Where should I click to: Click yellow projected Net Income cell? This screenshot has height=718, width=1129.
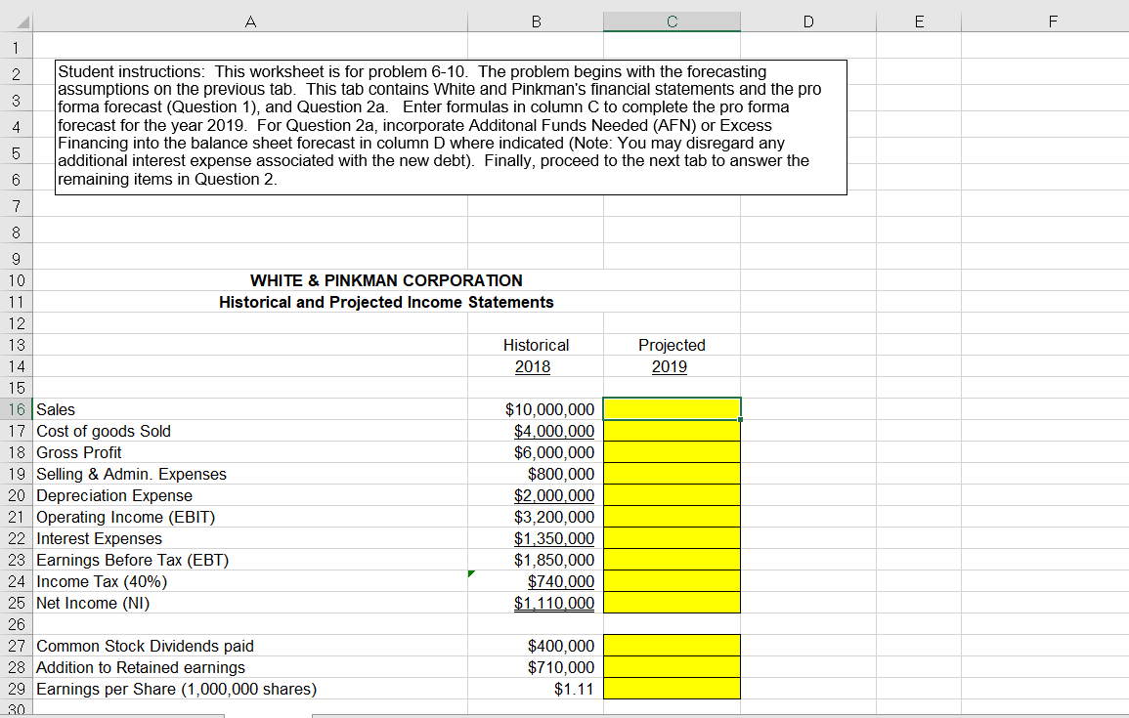click(672, 603)
